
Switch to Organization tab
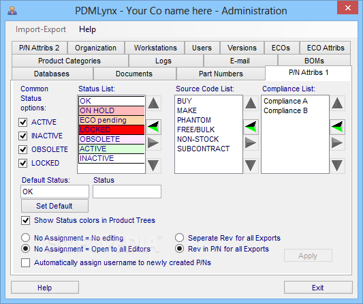pos(95,48)
